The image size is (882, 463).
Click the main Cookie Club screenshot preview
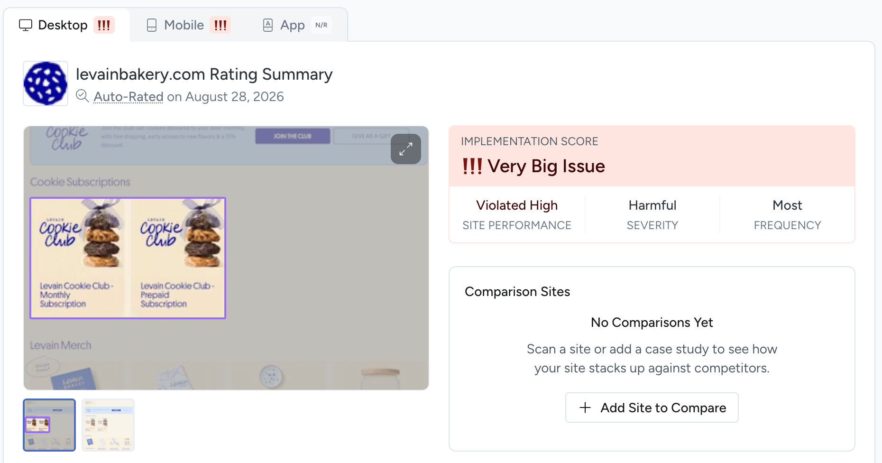226,258
